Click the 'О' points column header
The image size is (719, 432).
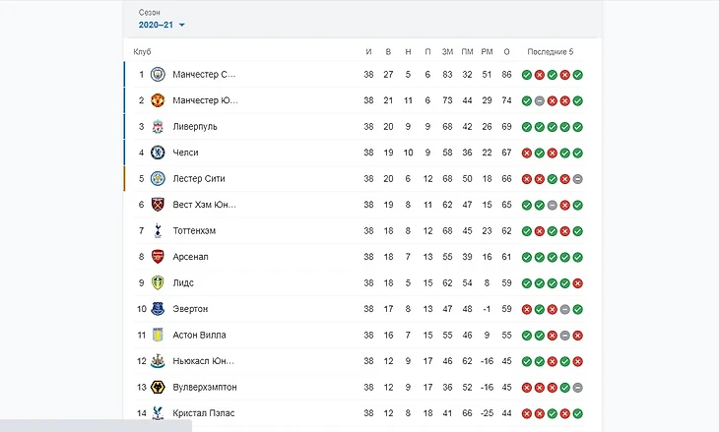[506, 51]
